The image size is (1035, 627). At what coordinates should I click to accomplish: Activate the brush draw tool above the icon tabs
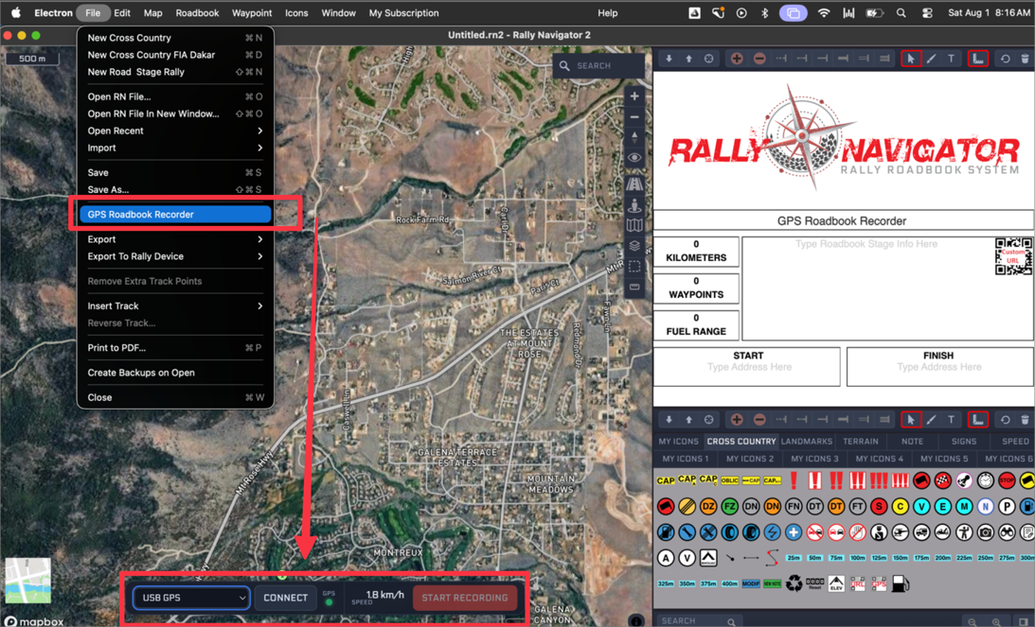pos(932,419)
